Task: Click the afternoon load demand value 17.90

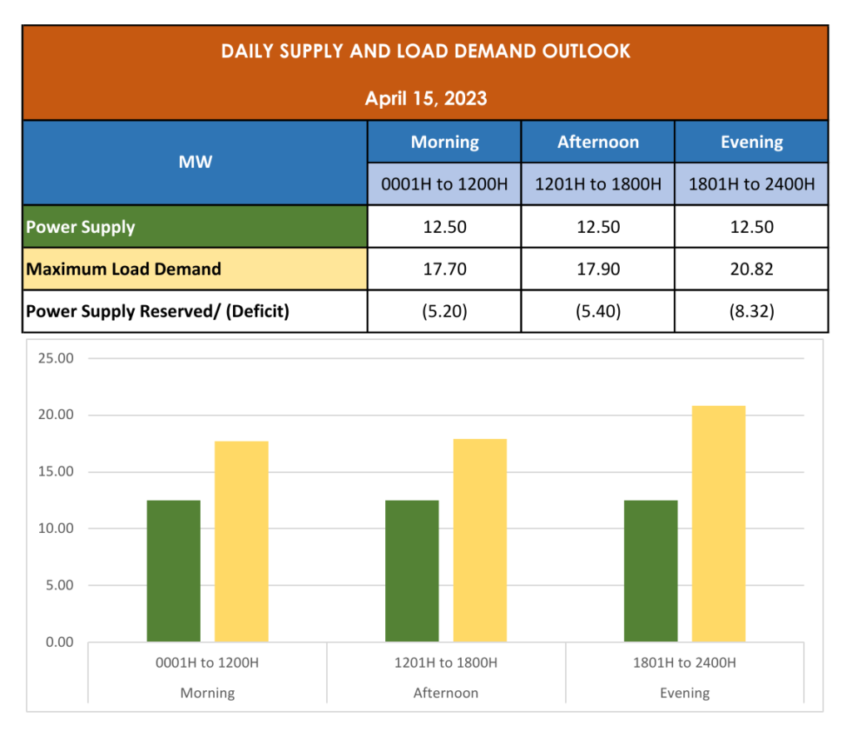Action: pyautogui.click(x=597, y=269)
